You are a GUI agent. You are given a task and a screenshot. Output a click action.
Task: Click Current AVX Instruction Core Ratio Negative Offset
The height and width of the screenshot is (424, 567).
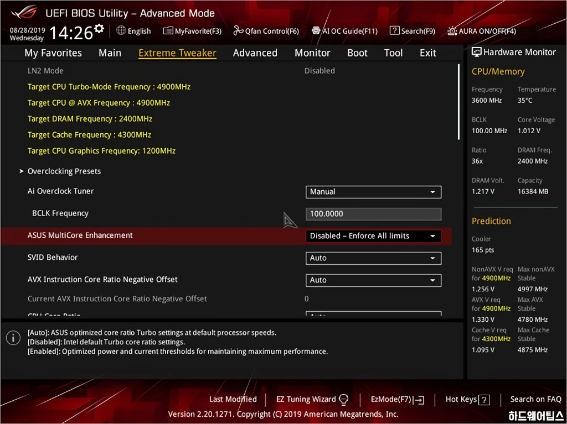coord(117,299)
